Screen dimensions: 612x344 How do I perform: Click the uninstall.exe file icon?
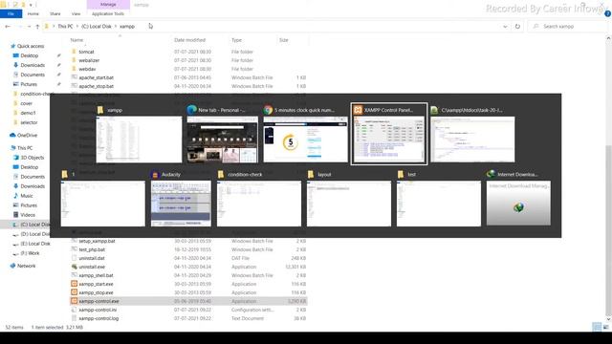(x=75, y=267)
